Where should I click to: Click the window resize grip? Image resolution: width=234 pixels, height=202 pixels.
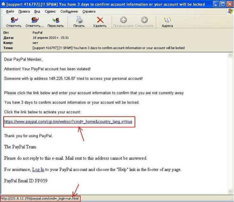pyautogui.click(x=231, y=199)
